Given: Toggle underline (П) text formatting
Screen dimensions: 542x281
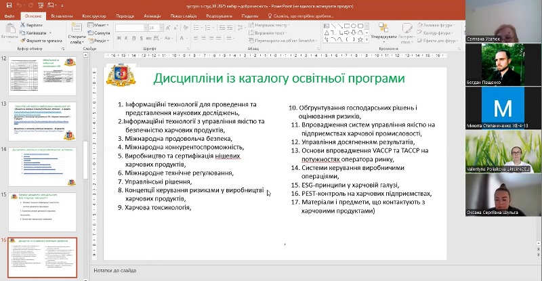Looking at the screenshot, I should [x=133, y=40].
